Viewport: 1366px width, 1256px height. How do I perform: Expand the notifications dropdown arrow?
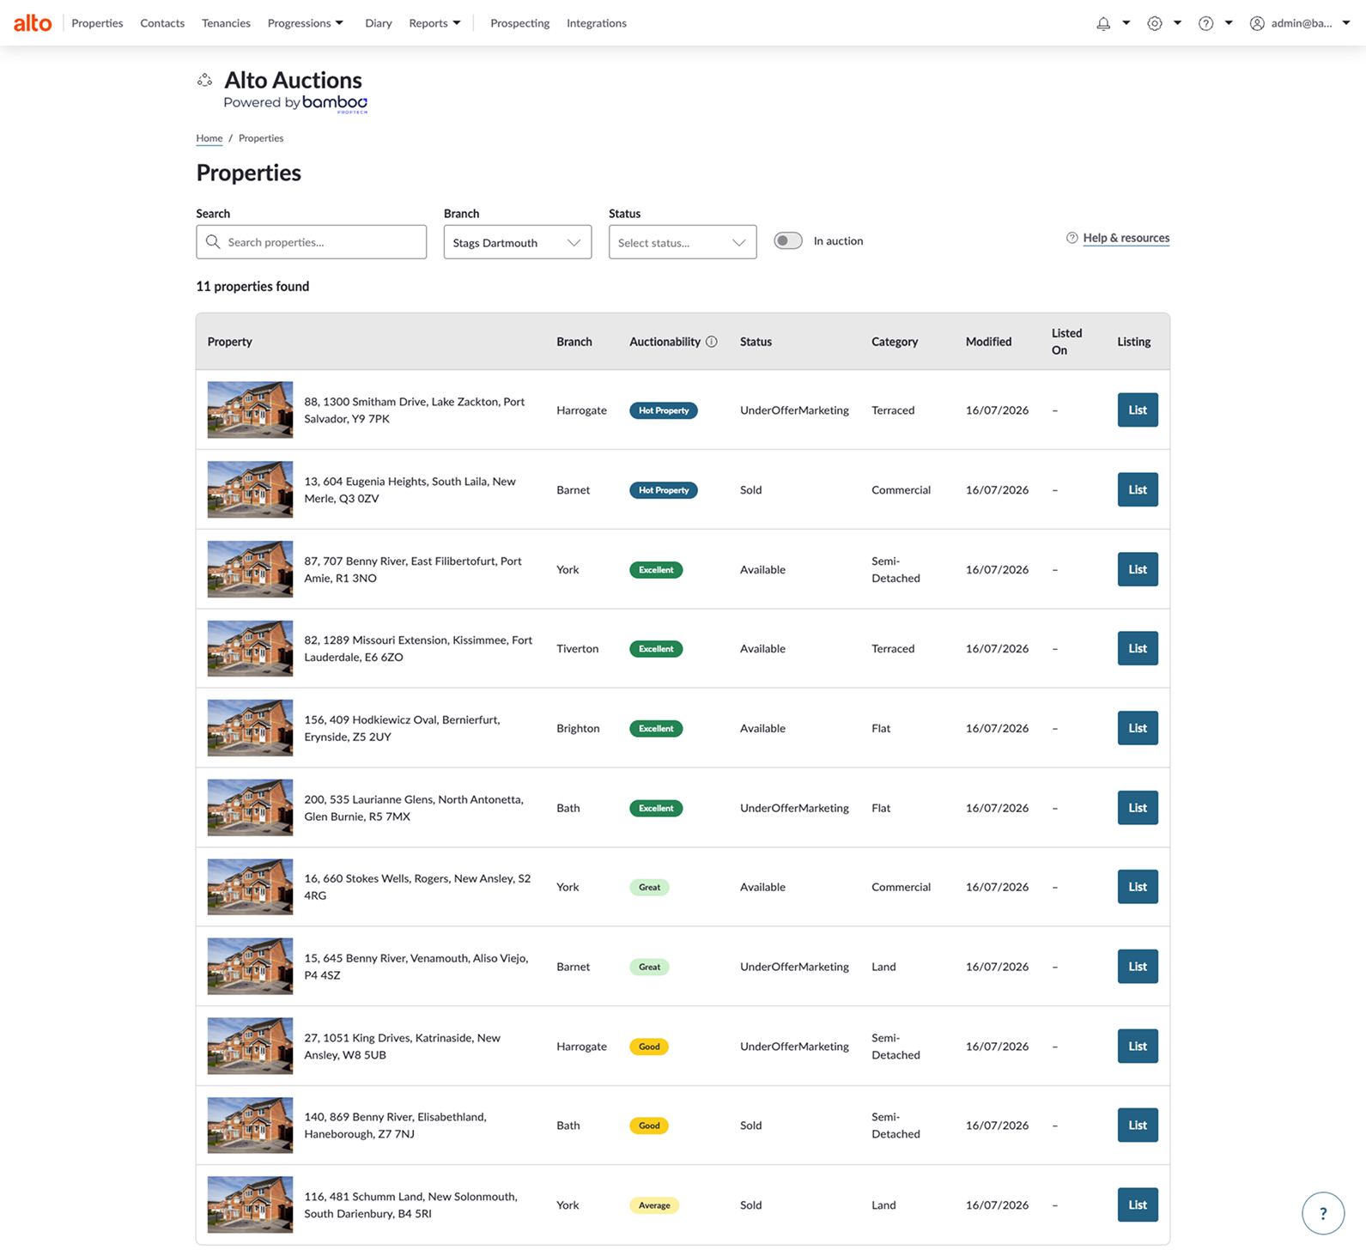pyautogui.click(x=1126, y=23)
